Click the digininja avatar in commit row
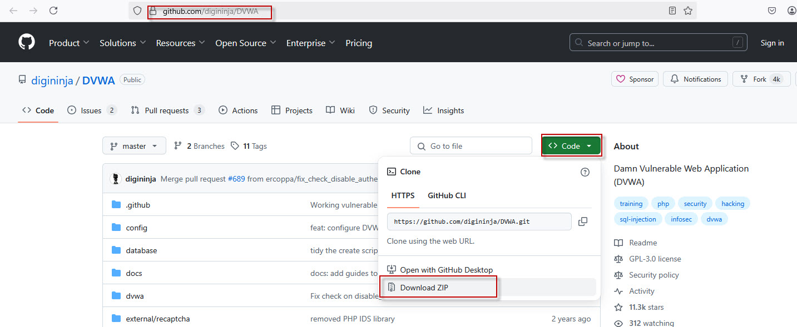This screenshot has height=327, width=797. click(116, 179)
